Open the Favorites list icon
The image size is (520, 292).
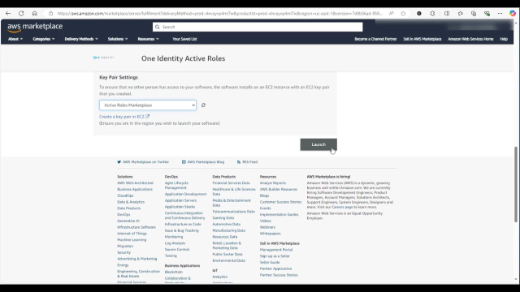461,13
